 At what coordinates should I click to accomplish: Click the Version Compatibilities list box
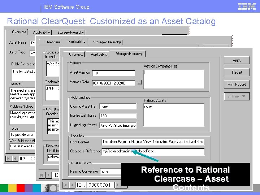click(174, 79)
